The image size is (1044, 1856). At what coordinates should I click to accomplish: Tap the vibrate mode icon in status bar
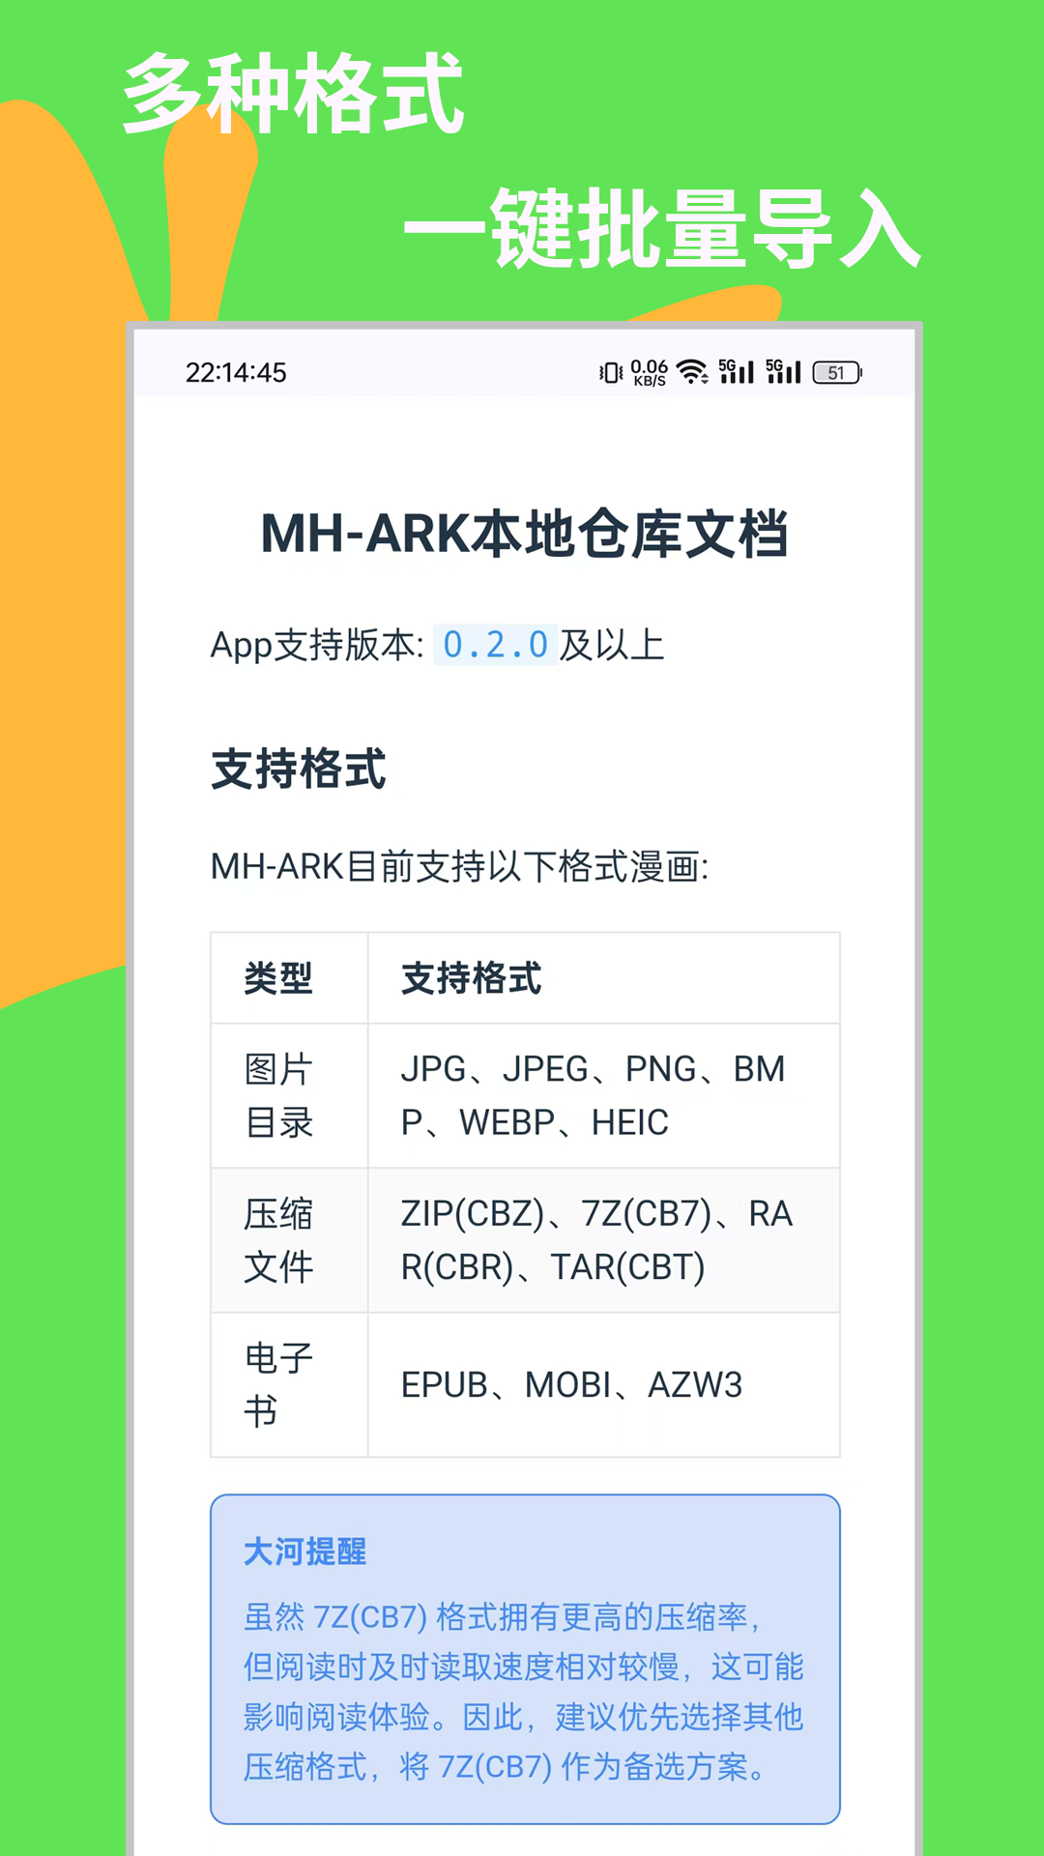[610, 372]
